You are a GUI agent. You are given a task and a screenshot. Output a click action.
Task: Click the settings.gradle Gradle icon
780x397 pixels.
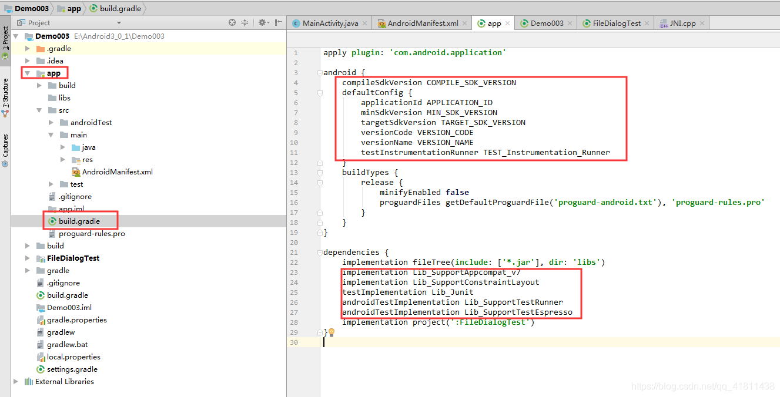[39, 369]
